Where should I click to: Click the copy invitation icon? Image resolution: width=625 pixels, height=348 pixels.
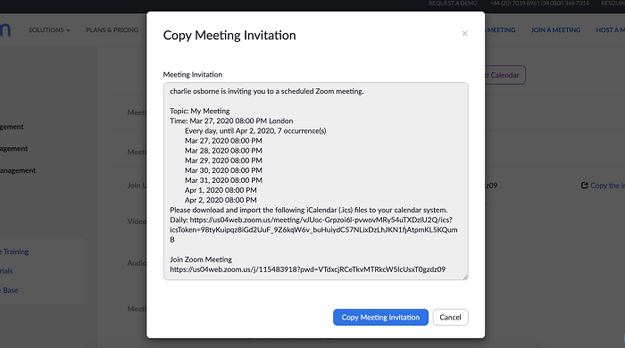click(584, 185)
